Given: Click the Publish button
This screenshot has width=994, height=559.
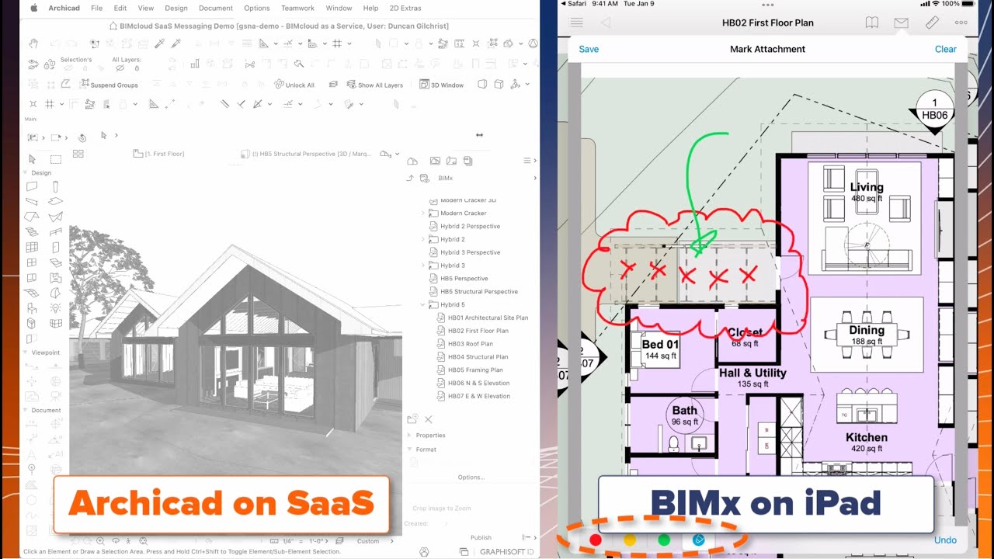Looking at the screenshot, I should [x=481, y=537].
